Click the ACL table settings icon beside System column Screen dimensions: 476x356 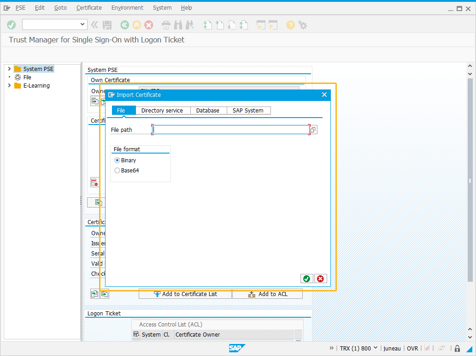tap(136, 334)
